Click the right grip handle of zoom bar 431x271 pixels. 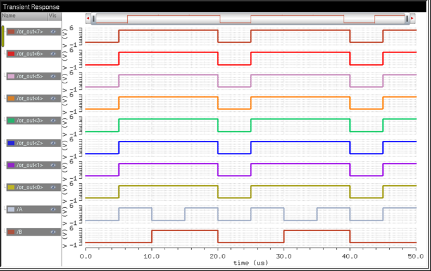pyautogui.click(x=406, y=19)
